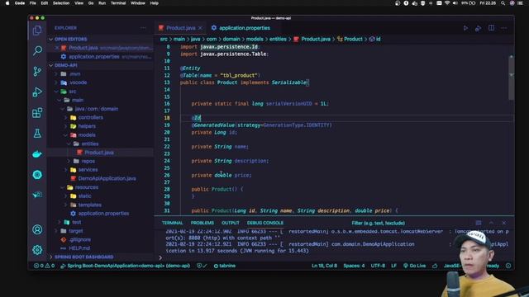Image resolution: width=529 pixels, height=297 pixels.
Task: Split the editor right
Action: coord(491,28)
